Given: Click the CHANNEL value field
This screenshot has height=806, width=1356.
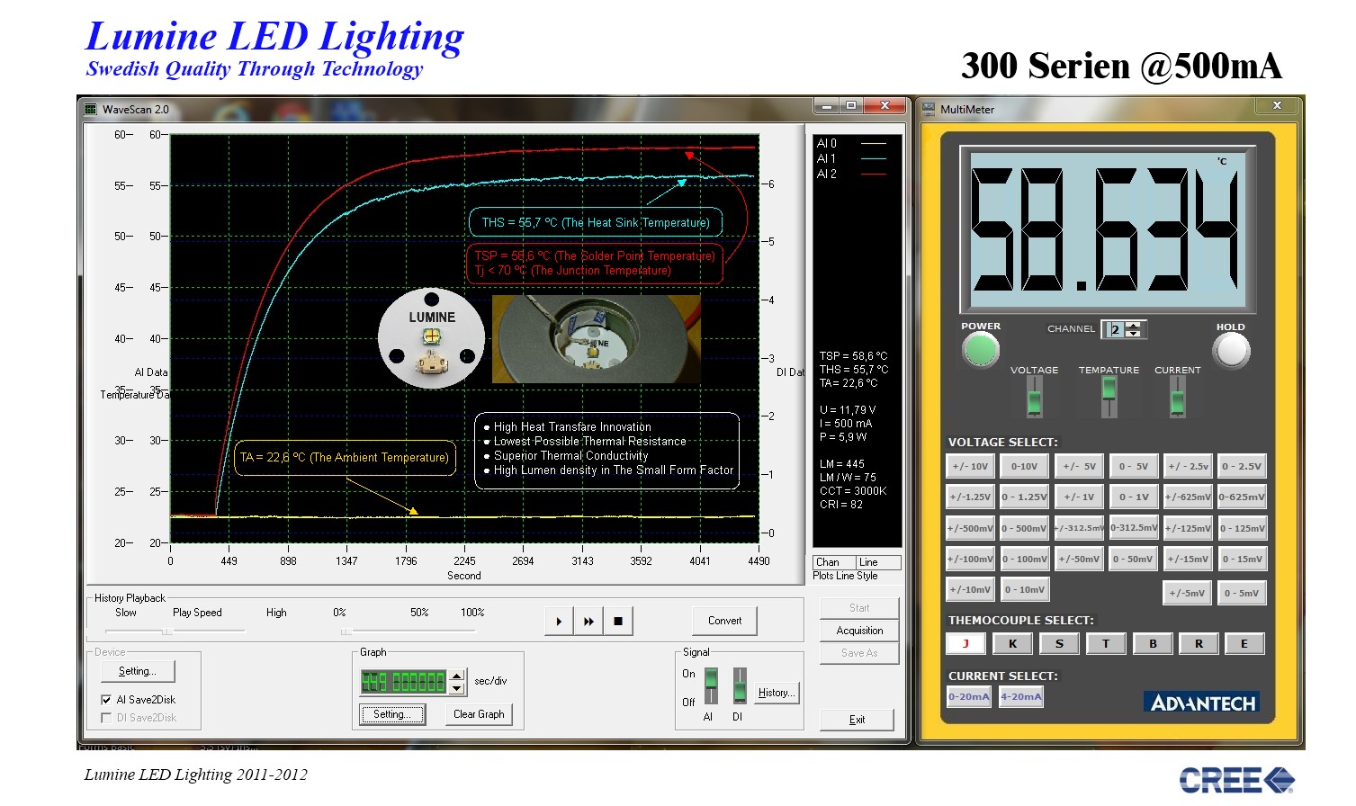Looking at the screenshot, I should 1116,329.
